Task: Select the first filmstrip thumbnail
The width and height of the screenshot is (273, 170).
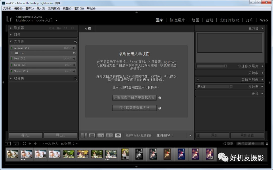Action: (x=12, y=154)
